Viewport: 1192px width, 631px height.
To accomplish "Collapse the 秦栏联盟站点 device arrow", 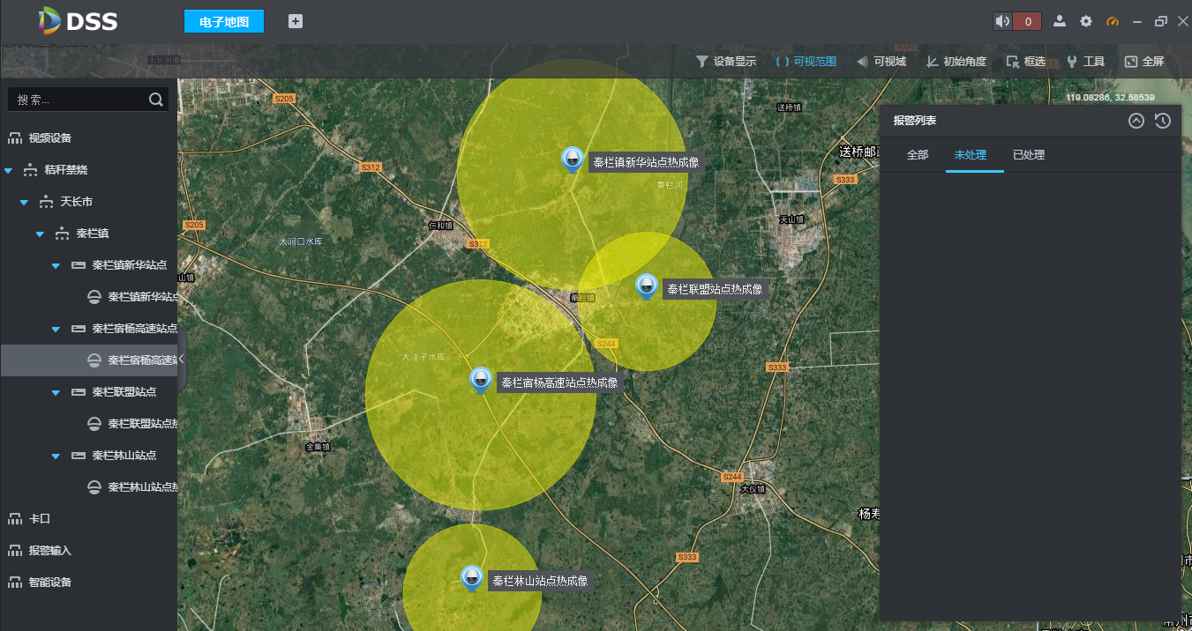I will coord(56,392).
